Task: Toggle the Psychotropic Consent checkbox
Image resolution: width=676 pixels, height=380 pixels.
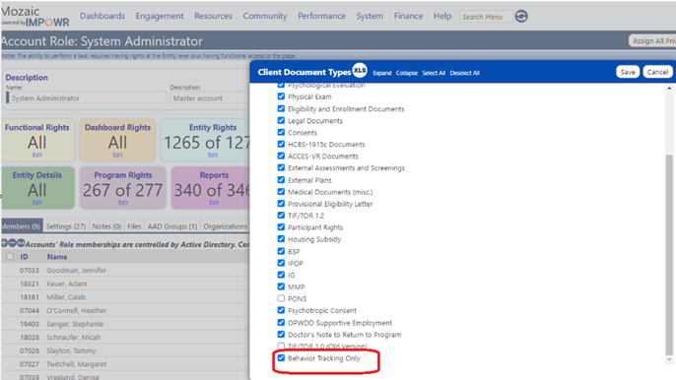Action: [281, 310]
